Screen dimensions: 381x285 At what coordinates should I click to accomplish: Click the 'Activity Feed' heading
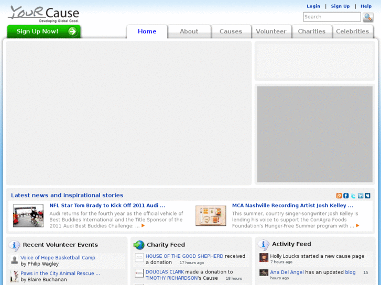291,244
